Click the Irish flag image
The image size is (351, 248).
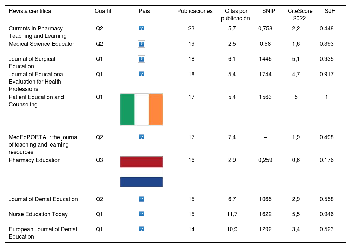click(x=141, y=109)
